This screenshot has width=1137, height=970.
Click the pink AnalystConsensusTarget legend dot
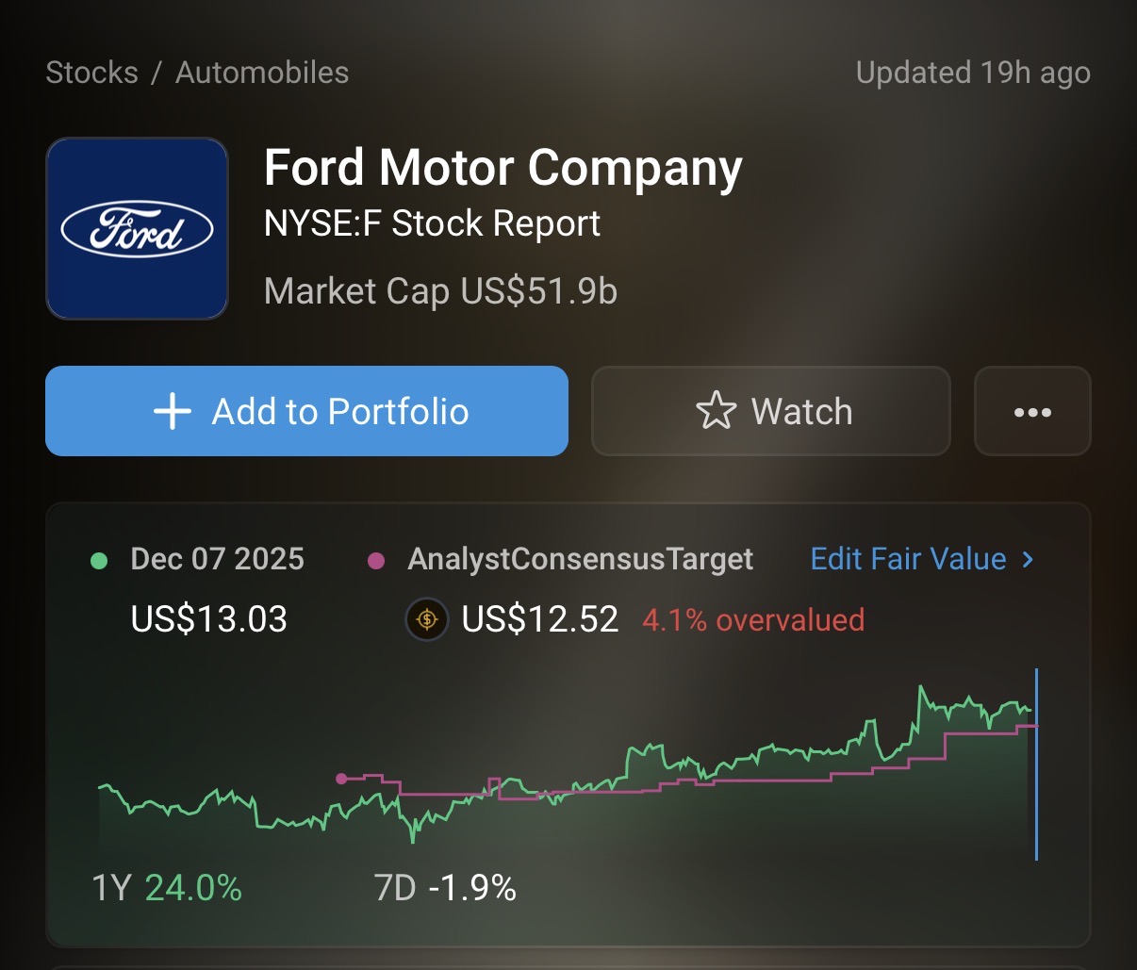[375, 561]
